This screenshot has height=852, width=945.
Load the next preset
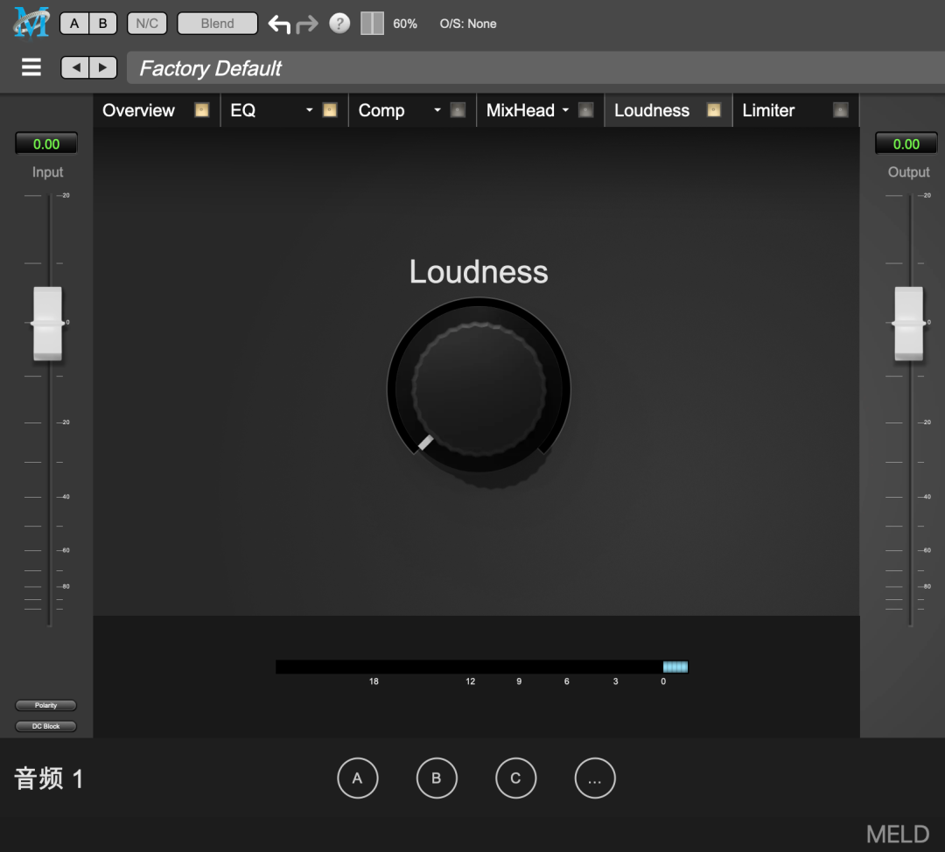[x=103, y=67]
